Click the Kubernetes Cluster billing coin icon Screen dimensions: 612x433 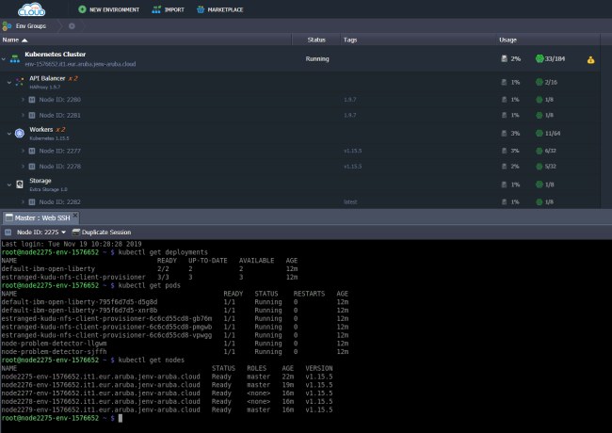pos(590,58)
